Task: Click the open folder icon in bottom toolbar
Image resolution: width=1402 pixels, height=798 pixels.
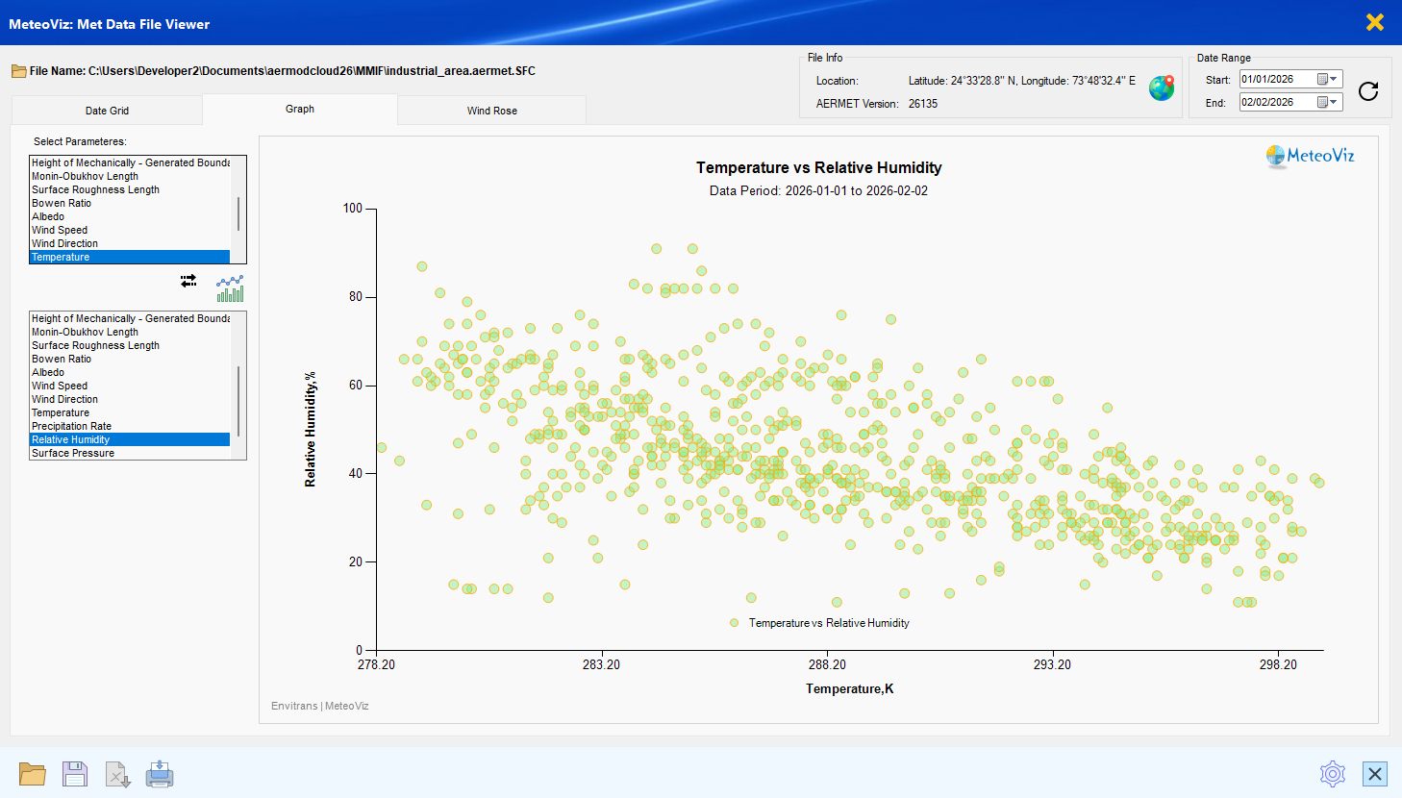Action: pyautogui.click(x=33, y=774)
